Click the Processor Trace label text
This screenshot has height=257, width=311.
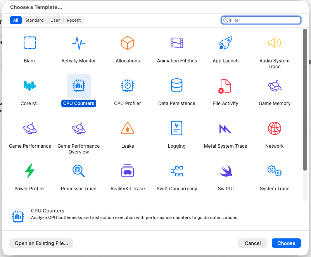pos(79,189)
